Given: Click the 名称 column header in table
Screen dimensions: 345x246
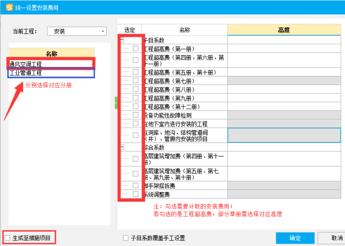Looking at the screenshot, I should tap(184, 30).
